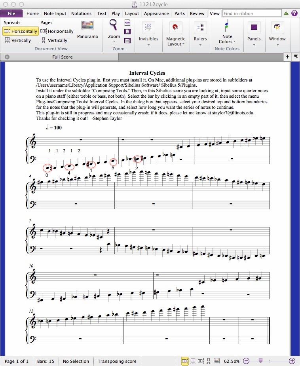Click the Panorama view icon

pyautogui.click(x=87, y=26)
